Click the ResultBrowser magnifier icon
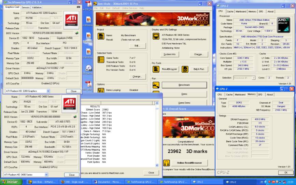Image resolution: width=296 pixels, height=185 pixels. coord(156,69)
